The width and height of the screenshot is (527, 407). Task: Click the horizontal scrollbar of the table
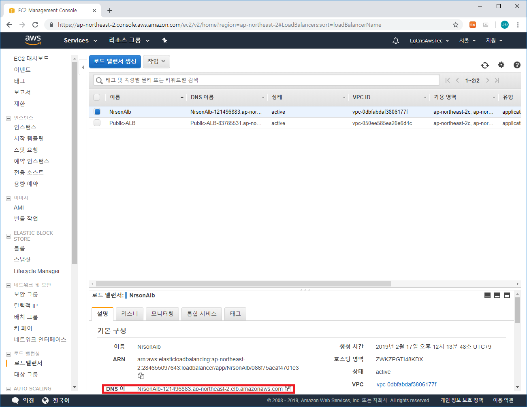243,284
